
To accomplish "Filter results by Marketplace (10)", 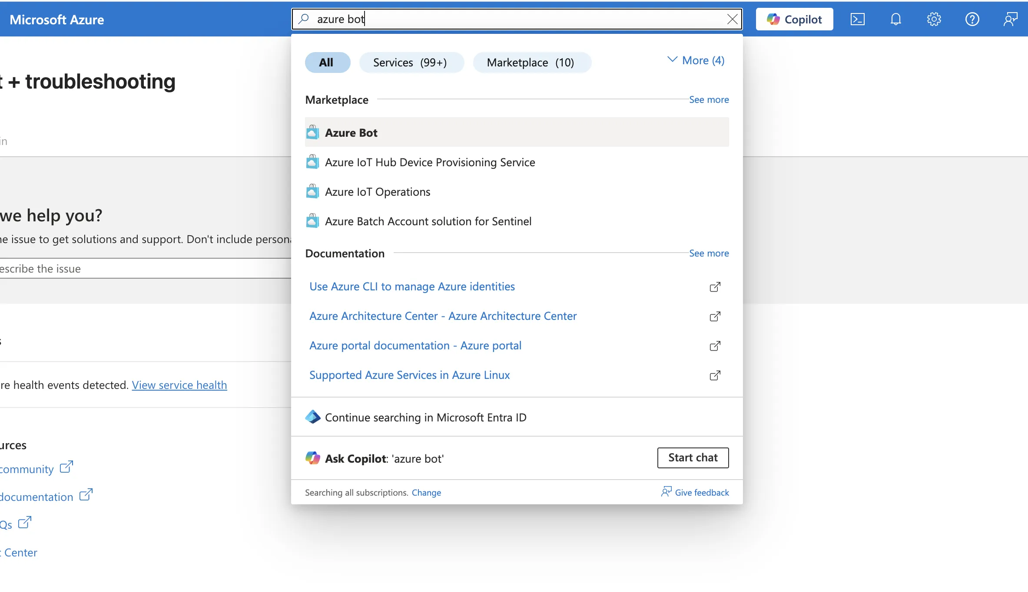I will [531, 62].
